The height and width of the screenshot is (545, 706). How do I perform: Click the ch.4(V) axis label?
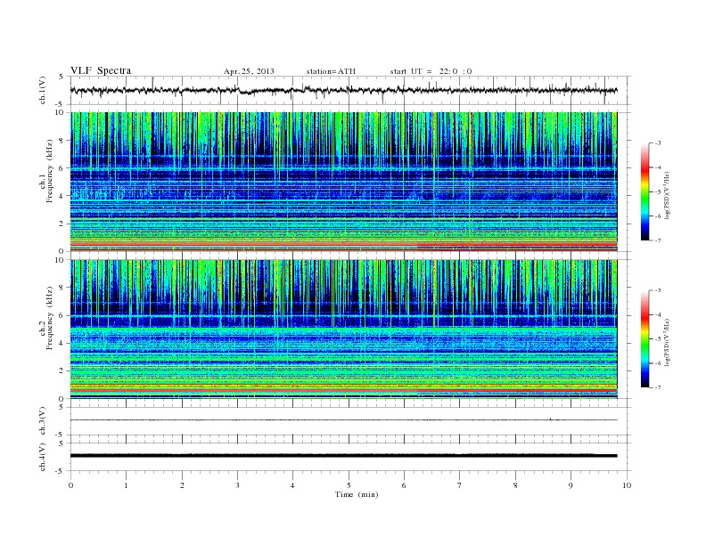click(42, 457)
